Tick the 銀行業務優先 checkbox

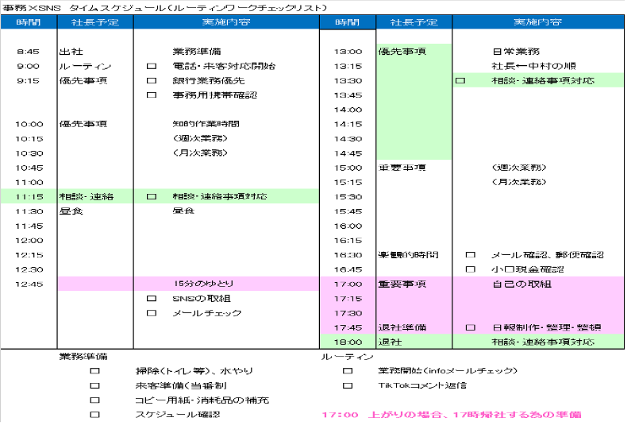pyautogui.click(x=152, y=81)
